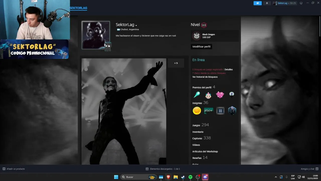This screenshot has width=321, height=181.
Task: Show hidden system tray icons chevron
Action: tap(276, 177)
